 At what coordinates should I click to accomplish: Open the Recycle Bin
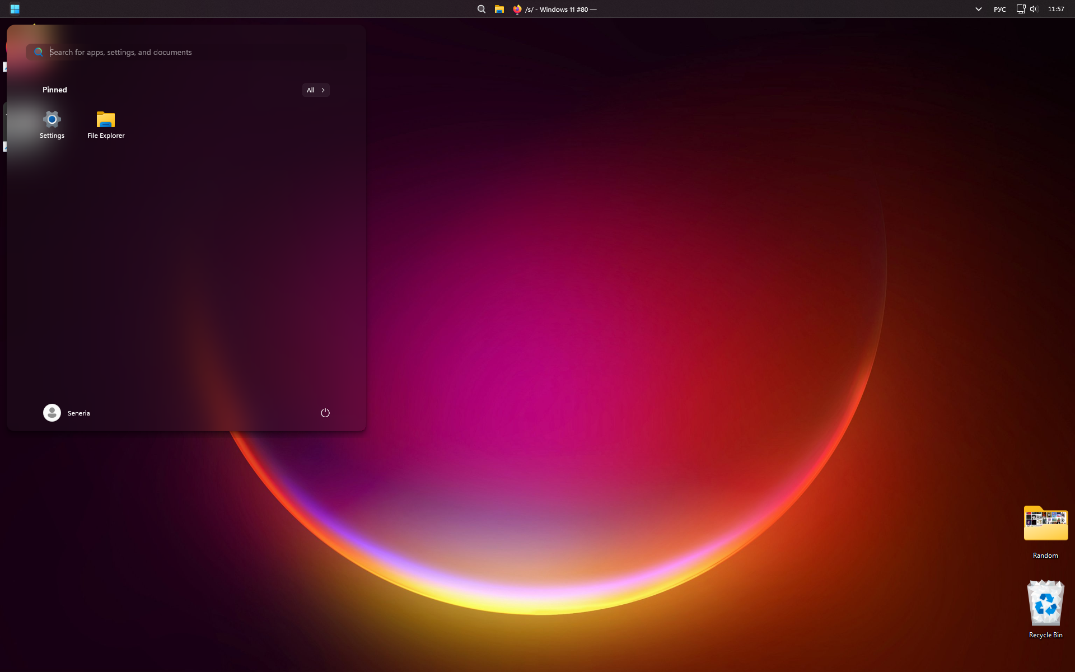[1045, 605]
